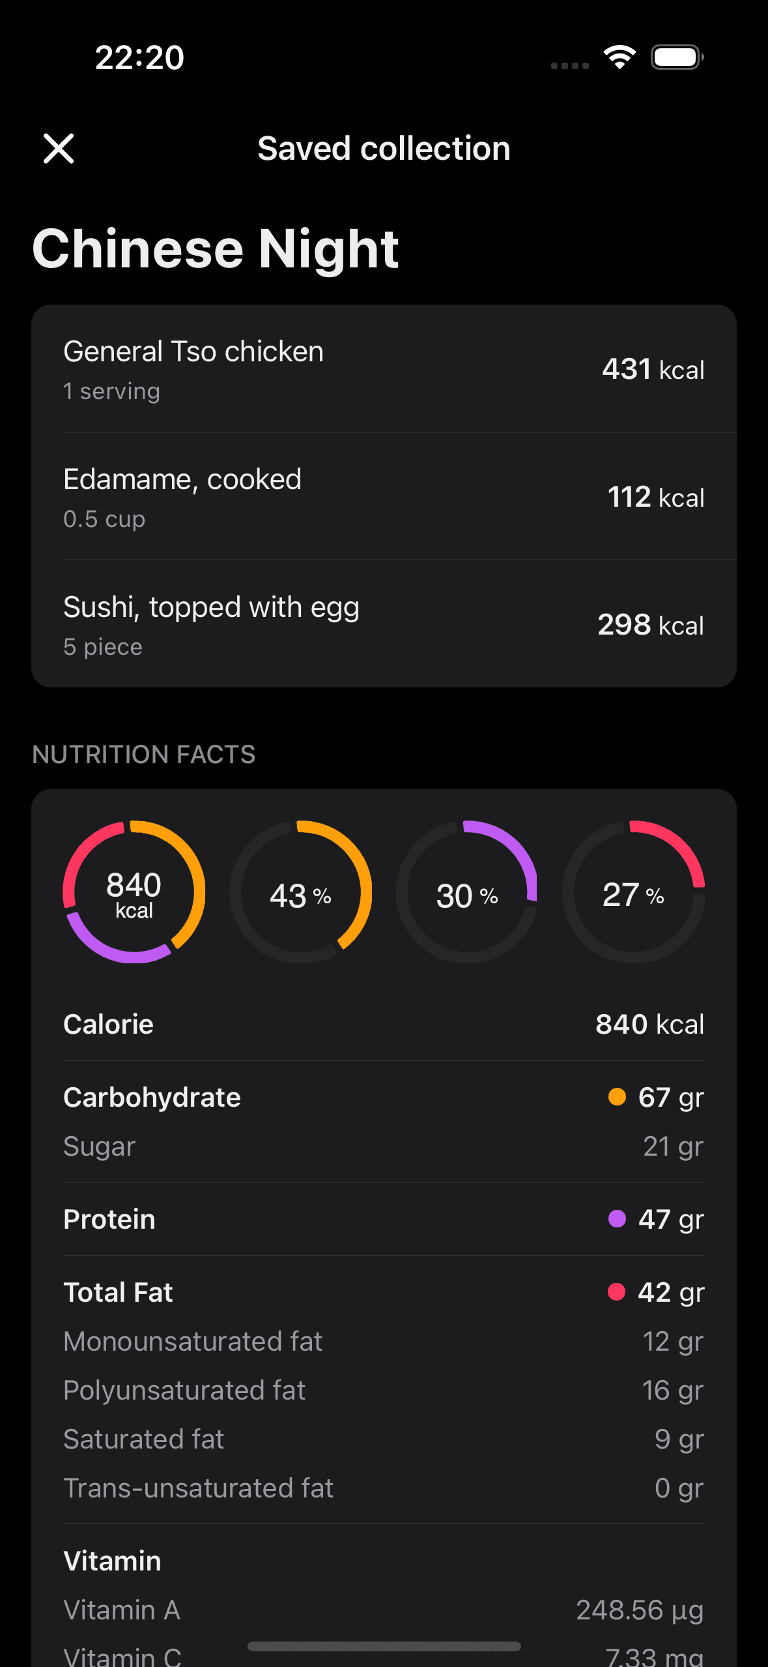Tap the Wi-Fi status icon

point(619,57)
